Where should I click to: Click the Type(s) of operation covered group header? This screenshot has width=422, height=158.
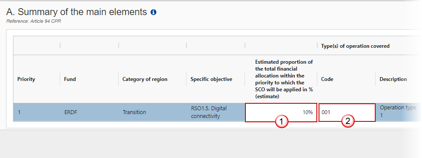pos(355,46)
